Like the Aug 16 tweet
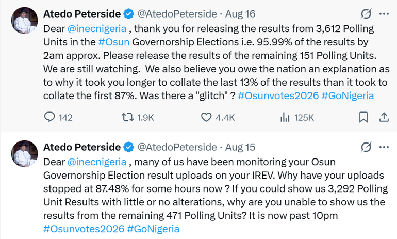Viewport: 397px width, 239px height. (x=206, y=117)
